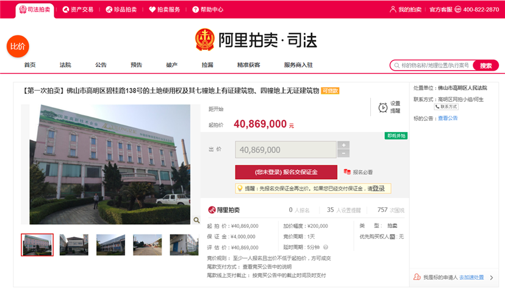This screenshot has width=505, height=290.
Task: Decrease bid with the minus stepper
Action: pyautogui.click(x=343, y=154)
